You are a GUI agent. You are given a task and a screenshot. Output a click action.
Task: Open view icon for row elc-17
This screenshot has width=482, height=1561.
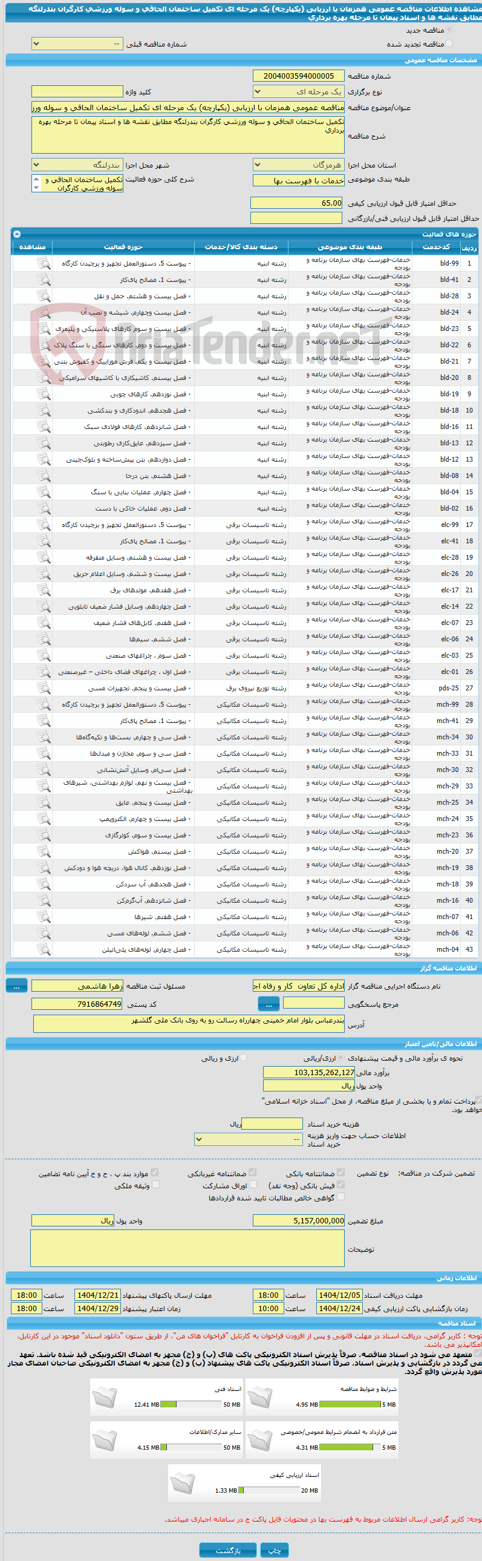click(x=43, y=591)
